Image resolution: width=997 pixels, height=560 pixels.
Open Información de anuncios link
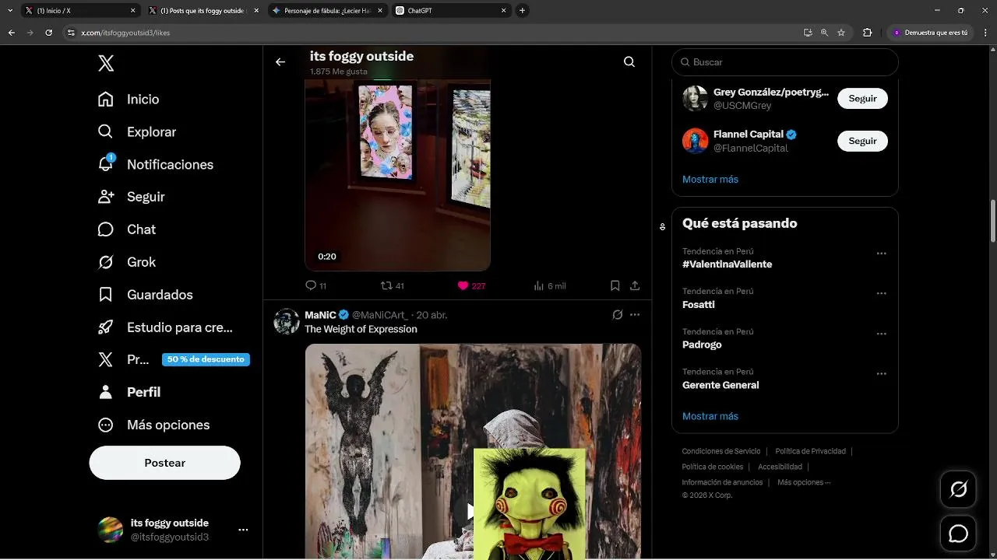click(x=722, y=482)
